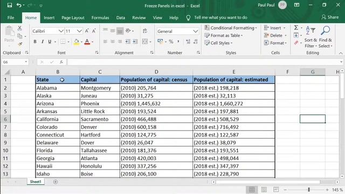Decrease decimal places
Screen dimensions: 345x194
pos(195,41)
